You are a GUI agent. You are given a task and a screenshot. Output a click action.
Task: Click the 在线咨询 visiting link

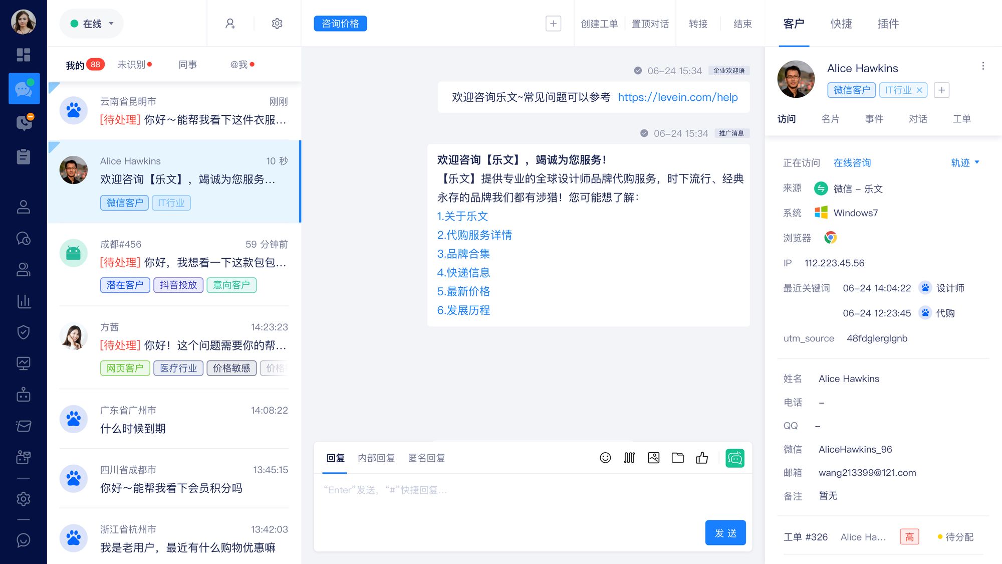click(x=852, y=162)
